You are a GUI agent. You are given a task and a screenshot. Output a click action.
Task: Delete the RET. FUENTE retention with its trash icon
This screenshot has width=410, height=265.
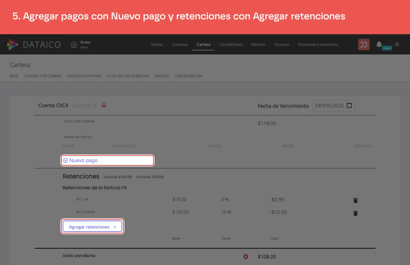355,213
